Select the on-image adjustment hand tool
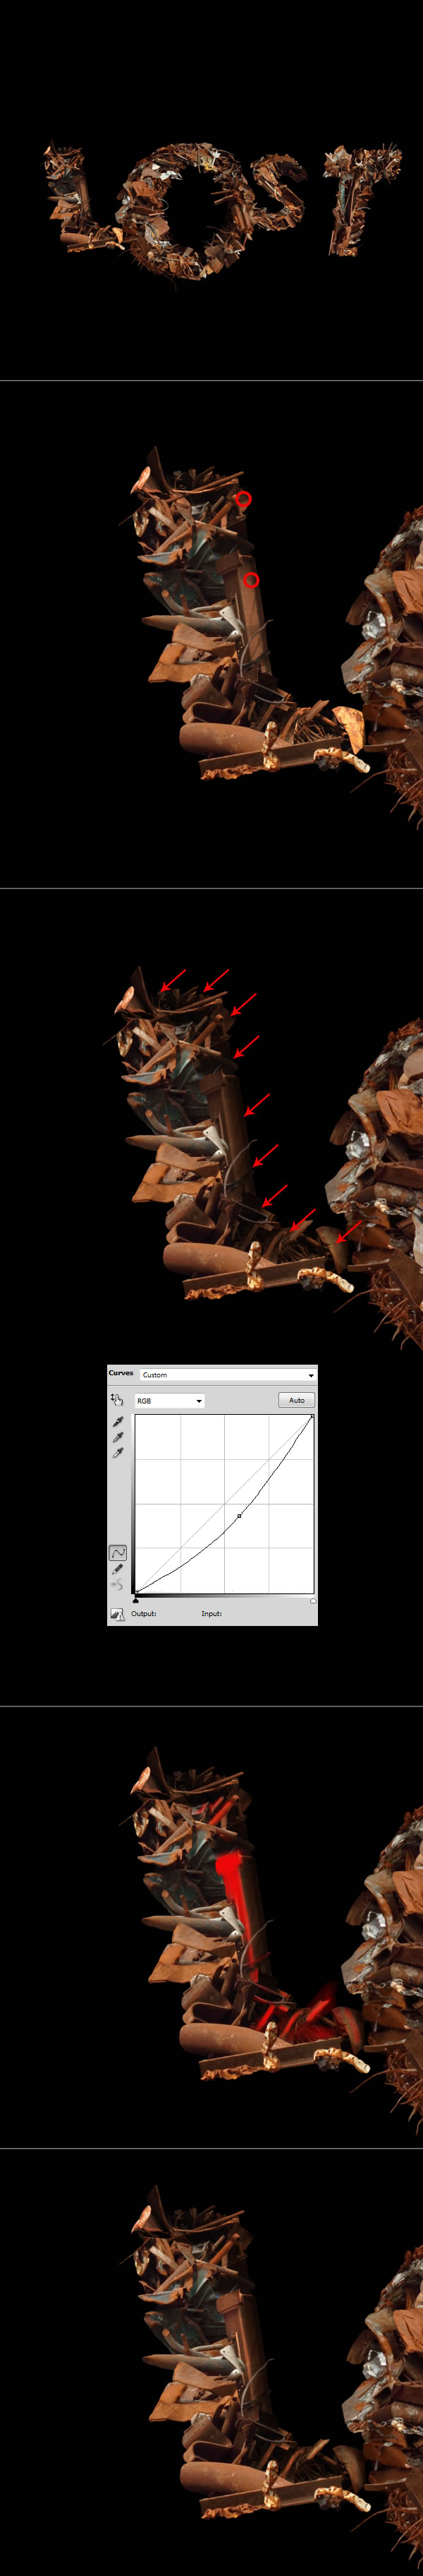Image resolution: width=423 pixels, height=2576 pixels. (x=117, y=1399)
